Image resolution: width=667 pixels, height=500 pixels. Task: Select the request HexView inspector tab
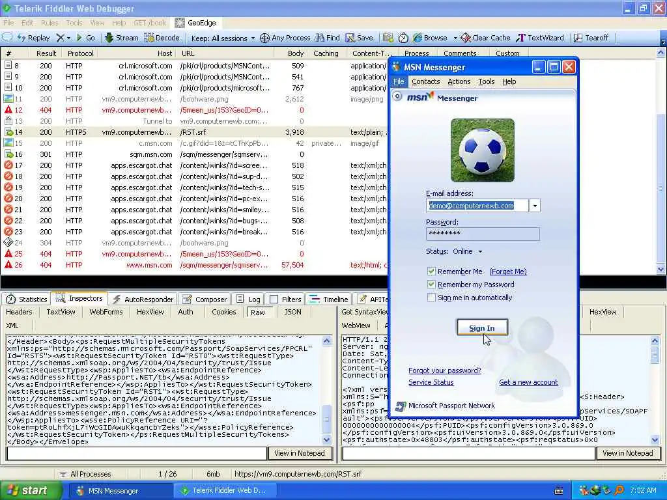(x=150, y=312)
